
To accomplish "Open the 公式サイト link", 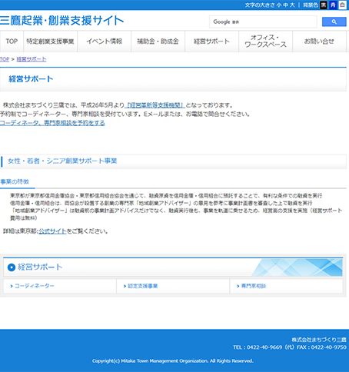I will point(52,231).
